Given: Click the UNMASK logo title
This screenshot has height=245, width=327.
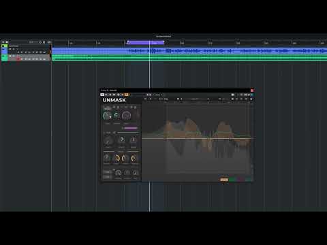Looking at the screenshot, I should [x=114, y=100].
